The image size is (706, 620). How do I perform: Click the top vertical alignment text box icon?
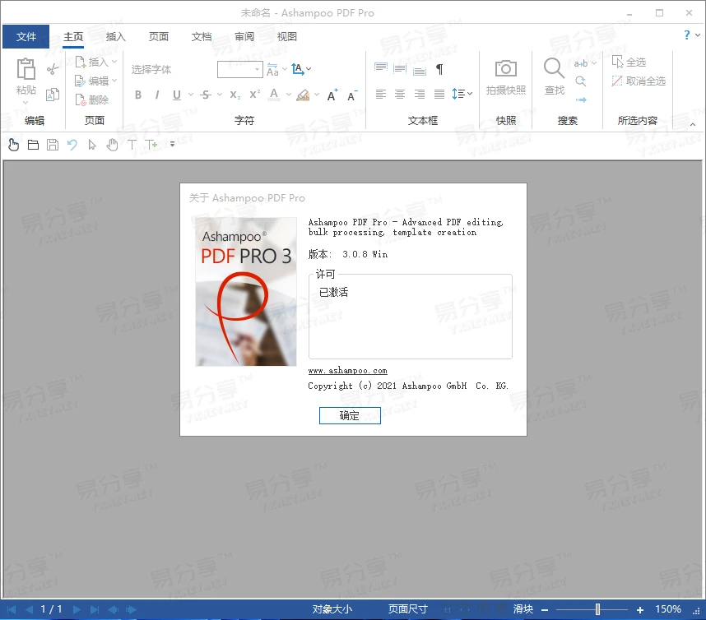pos(381,68)
